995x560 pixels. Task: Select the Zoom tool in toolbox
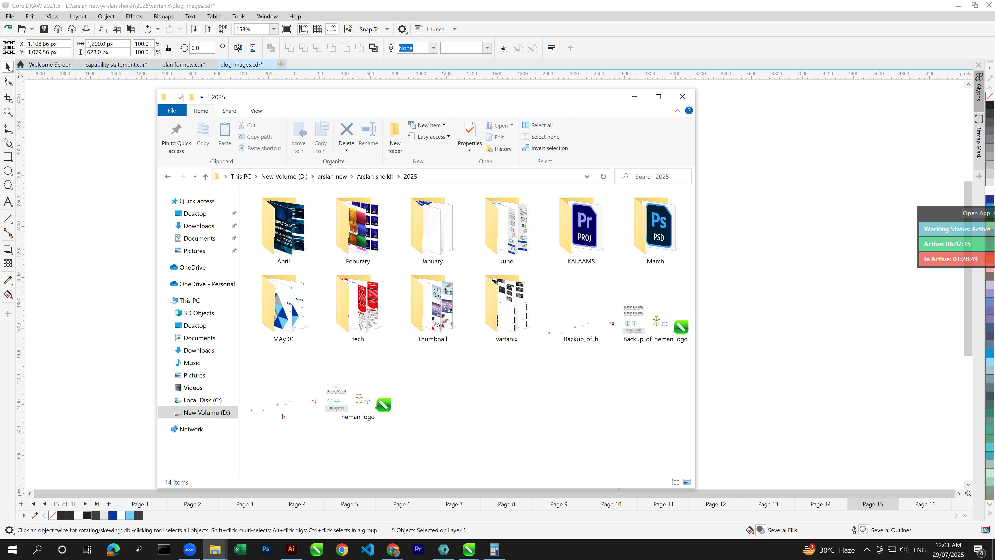[x=8, y=112]
